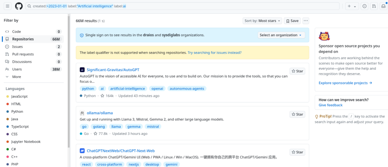The image size is (388, 167).
Task: Click the 164k stars count on AutoGPT
Action: 107,96
